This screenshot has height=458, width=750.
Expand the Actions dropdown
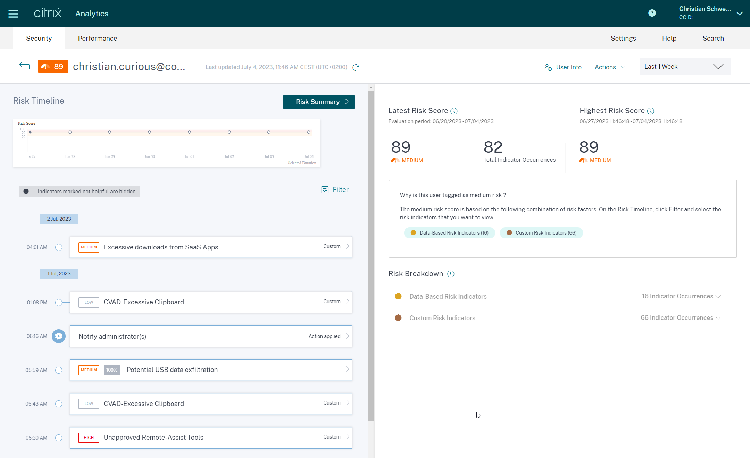point(610,67)
